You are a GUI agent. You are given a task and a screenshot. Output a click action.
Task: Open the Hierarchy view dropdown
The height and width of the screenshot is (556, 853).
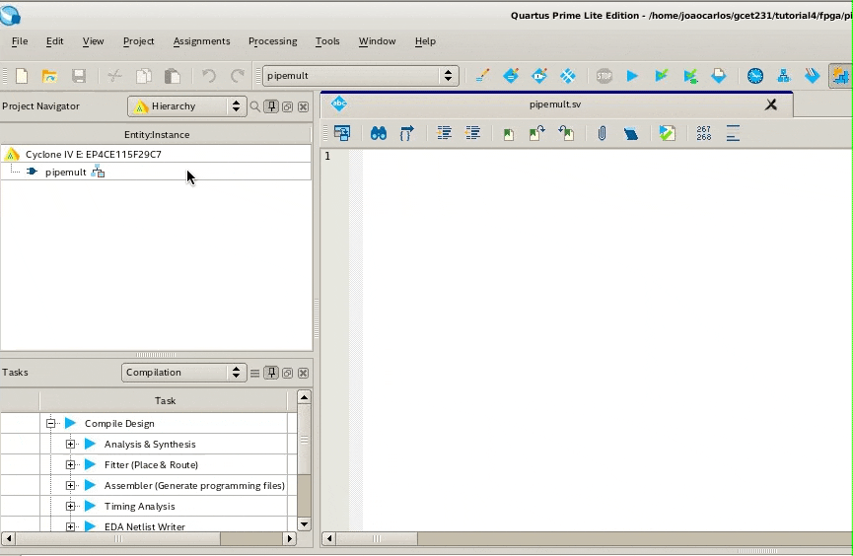click(185, 106)
